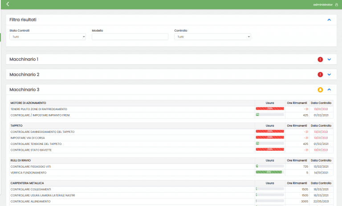Click red alert icon for Macchinario 1
The height and width of the screenshot is (206, 342).
(x=320, y=59)
